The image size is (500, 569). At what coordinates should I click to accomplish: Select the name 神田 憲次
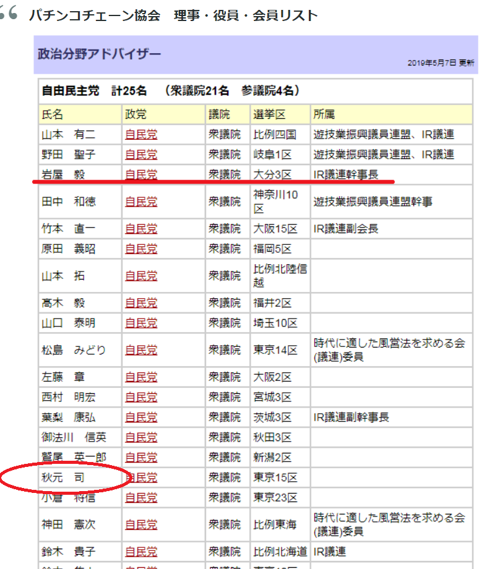click(x=68, y=524)
